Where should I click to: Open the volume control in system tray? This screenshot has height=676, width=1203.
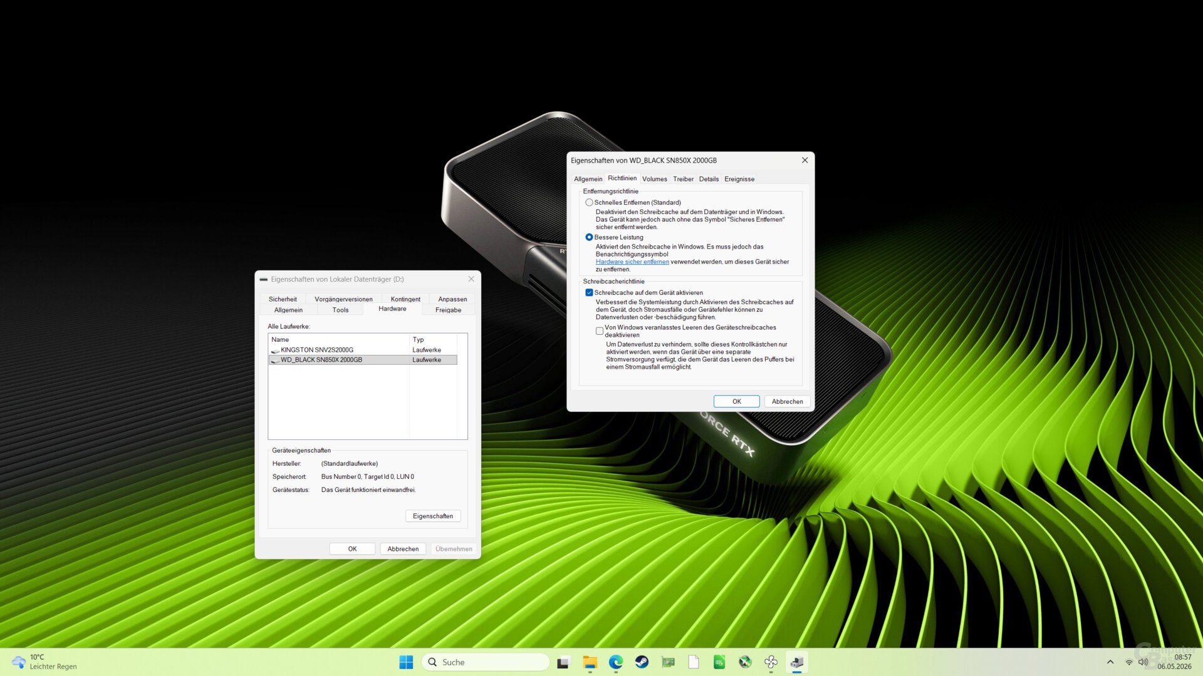(x=1143, y=662)
